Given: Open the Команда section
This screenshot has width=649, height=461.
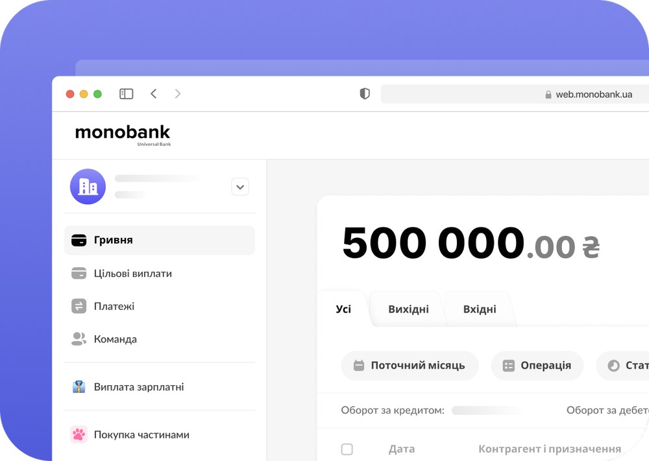Looking at the screenshot, I should (160, 339).
